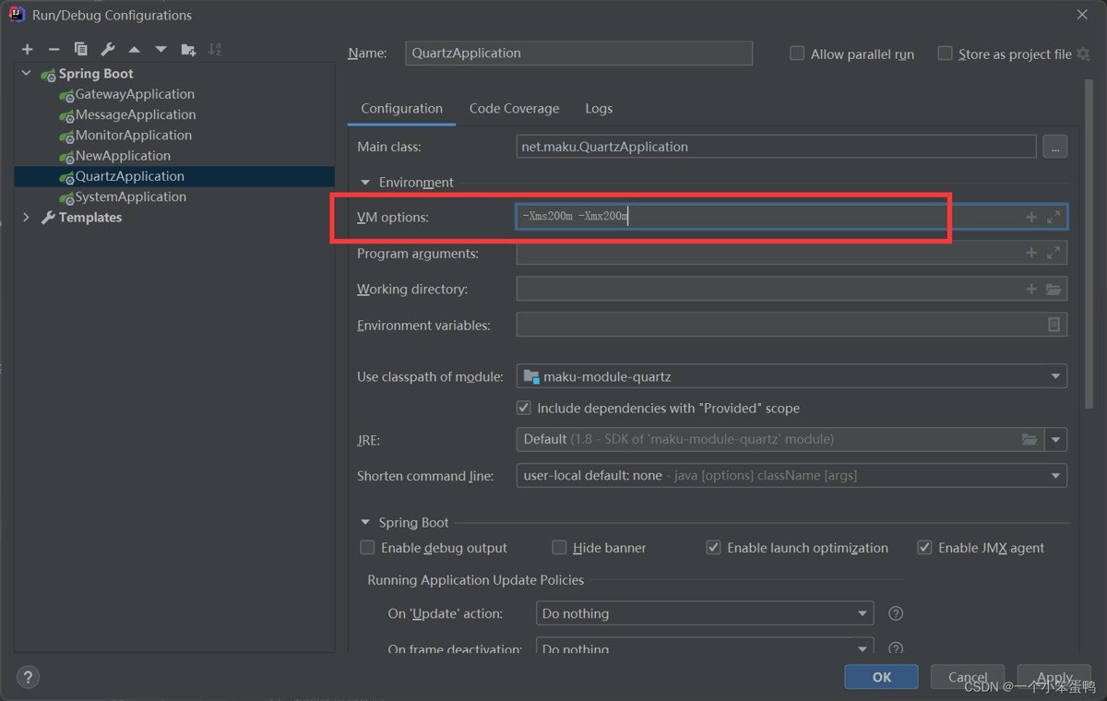Image resolution: width=1107 pixels, height=701 pixels.
Task: Check the Enable debug output option
Action: click(x=367, y=548)
